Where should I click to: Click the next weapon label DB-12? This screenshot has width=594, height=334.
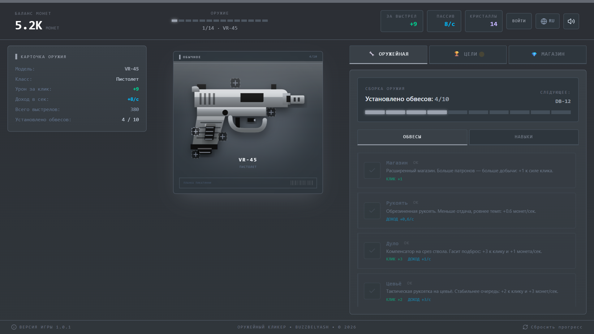pyautogui.click(x=563, y=101)
